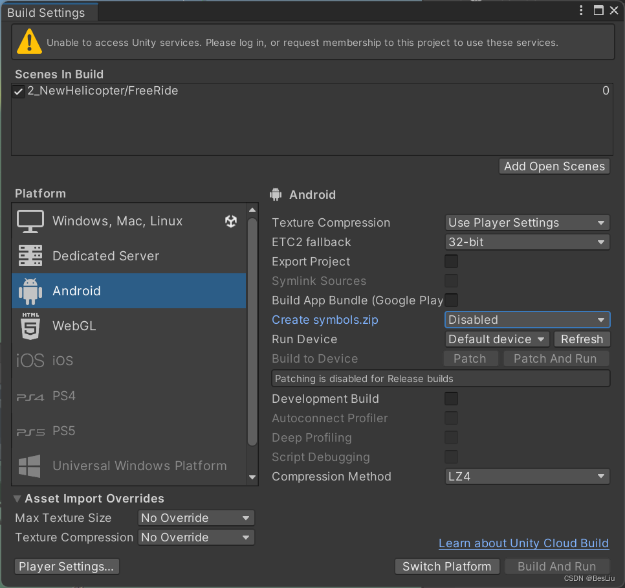This screenshot has height=588, width=625.
Task: Toggle the Autoconnect Profiler checkbox
Action: pos(451,418)
